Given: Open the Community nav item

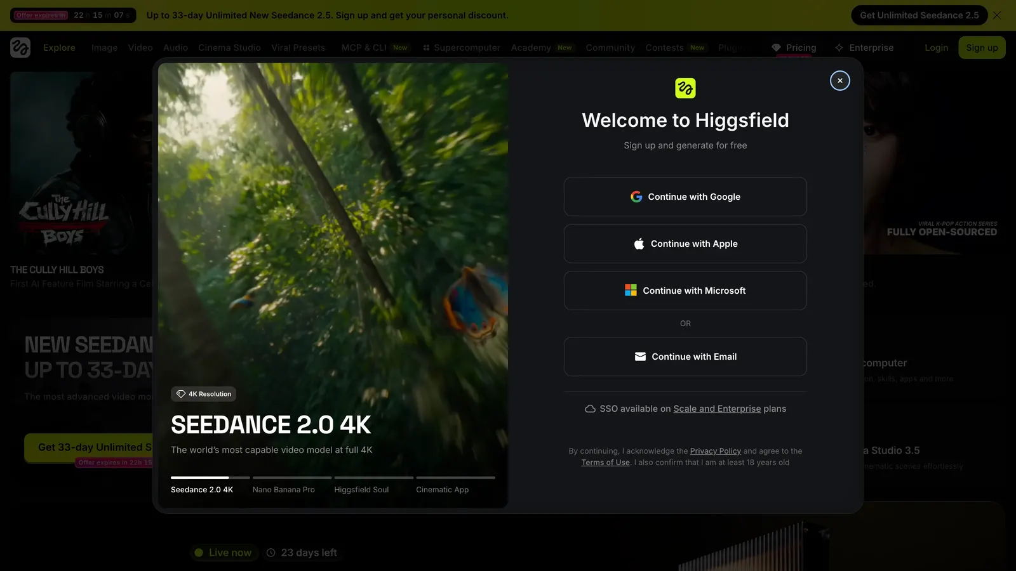Looking at the screenshot, I should pos(610,48).
